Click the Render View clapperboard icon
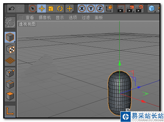164x122 pixels. (x=121, y=8)
